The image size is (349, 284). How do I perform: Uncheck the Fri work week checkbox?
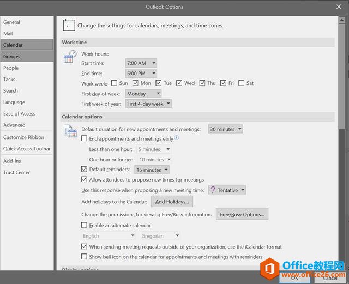tap(224, 83)
